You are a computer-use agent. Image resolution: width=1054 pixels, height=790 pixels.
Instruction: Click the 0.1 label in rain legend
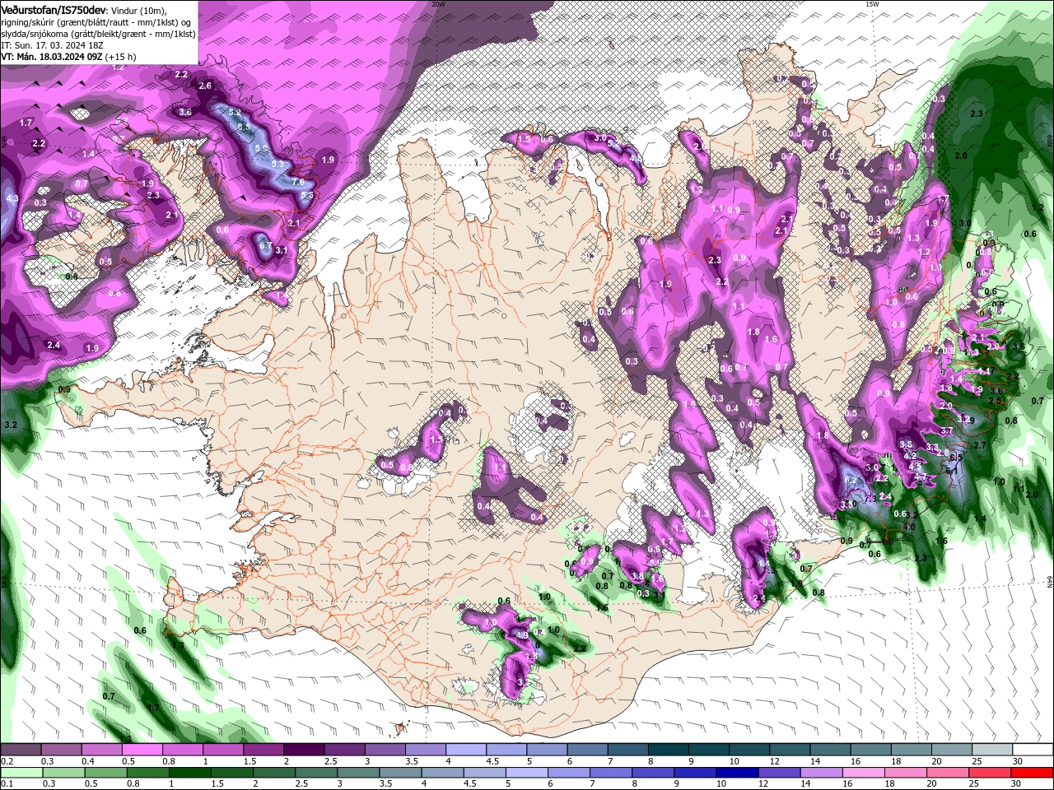(x=7, y=783)
